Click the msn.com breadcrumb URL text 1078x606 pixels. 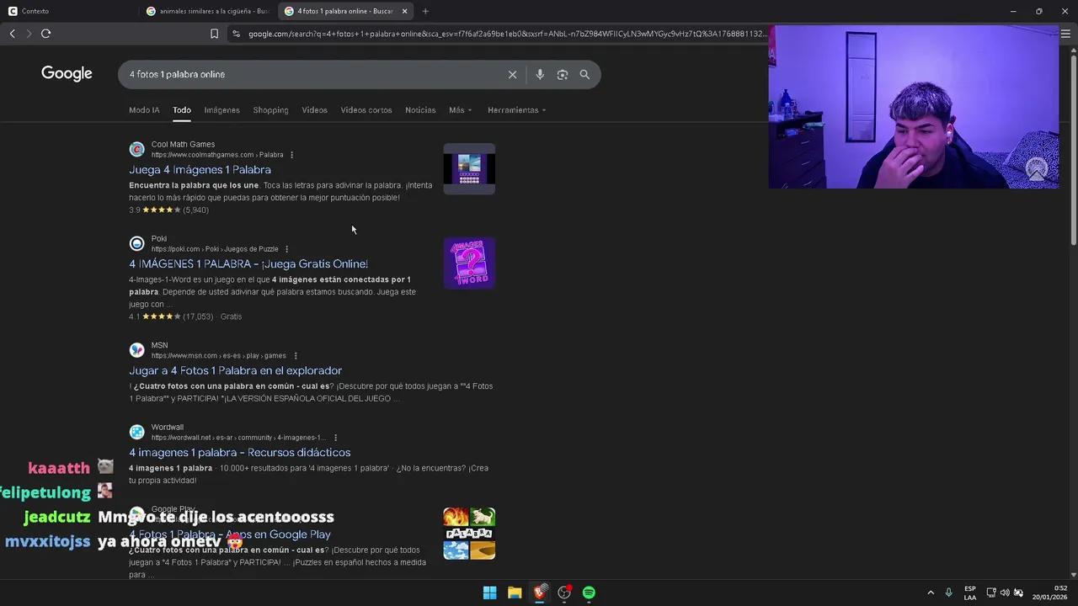[x=219, y=356]
